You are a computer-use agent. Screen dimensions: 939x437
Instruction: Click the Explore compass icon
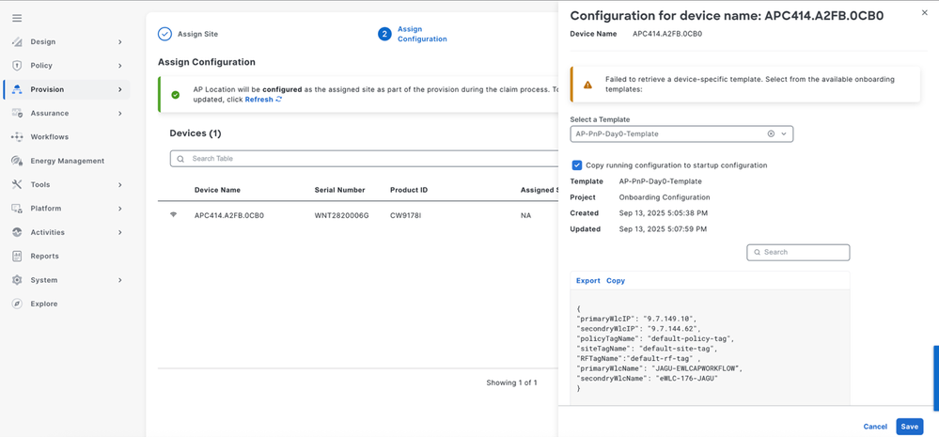click(x=17, y=304)
